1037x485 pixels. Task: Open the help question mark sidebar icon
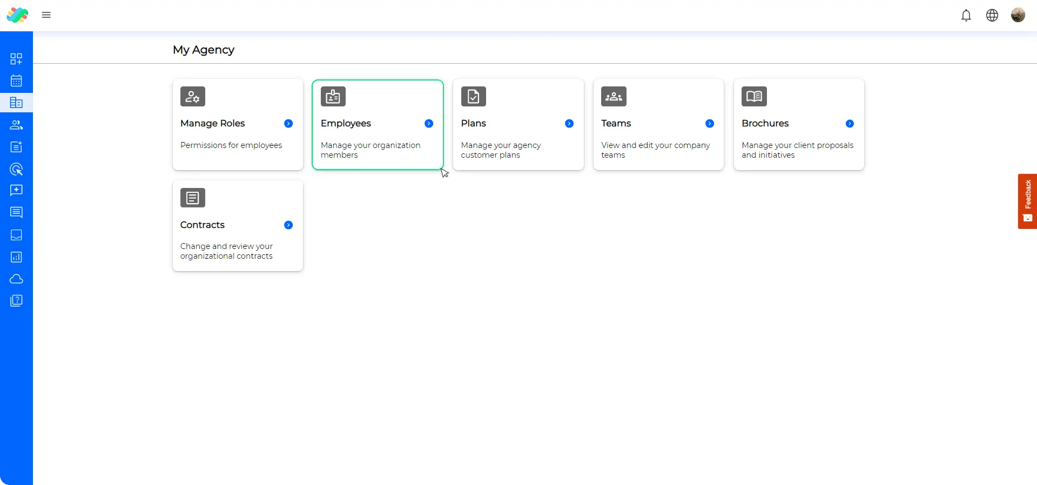(16, 301)
